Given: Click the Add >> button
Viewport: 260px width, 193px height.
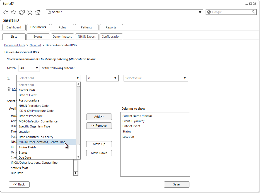Looking at the screenshot, I should coord(99,117).
